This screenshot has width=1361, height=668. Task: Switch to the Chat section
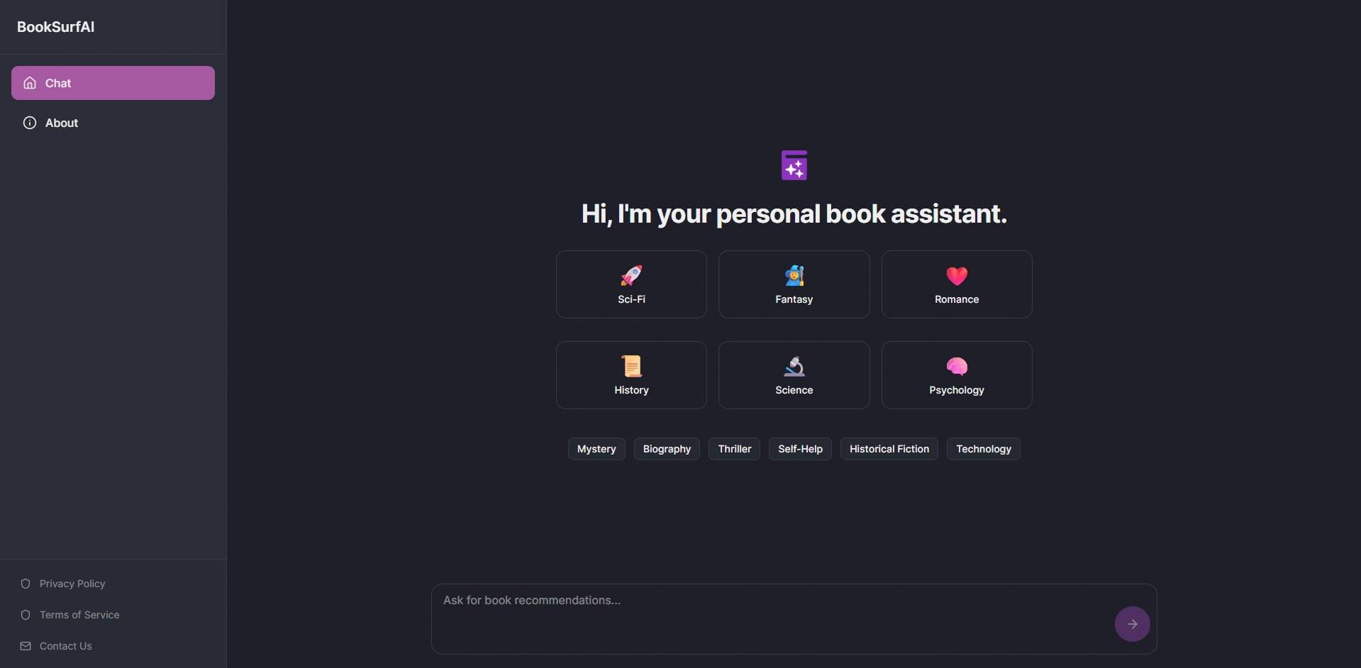click(113, 83)
